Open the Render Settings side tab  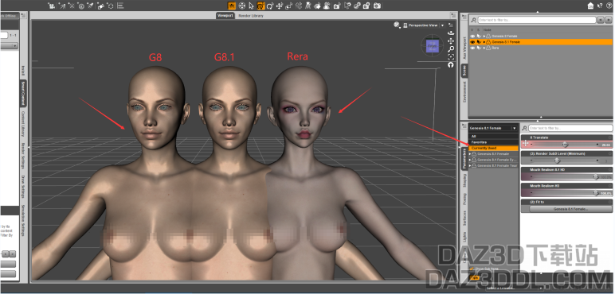tap(23, 157)
